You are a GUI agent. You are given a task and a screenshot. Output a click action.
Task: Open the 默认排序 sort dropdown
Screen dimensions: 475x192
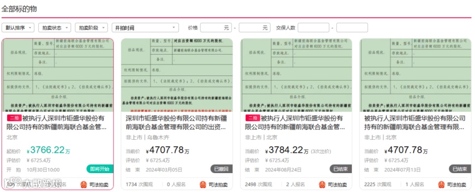(x=18, y=28)
